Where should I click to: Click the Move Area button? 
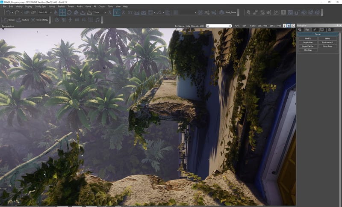click(327, 46)
